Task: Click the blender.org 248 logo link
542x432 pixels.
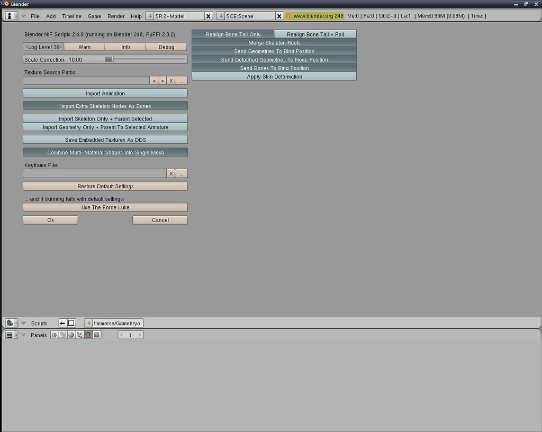Action: 314,16
